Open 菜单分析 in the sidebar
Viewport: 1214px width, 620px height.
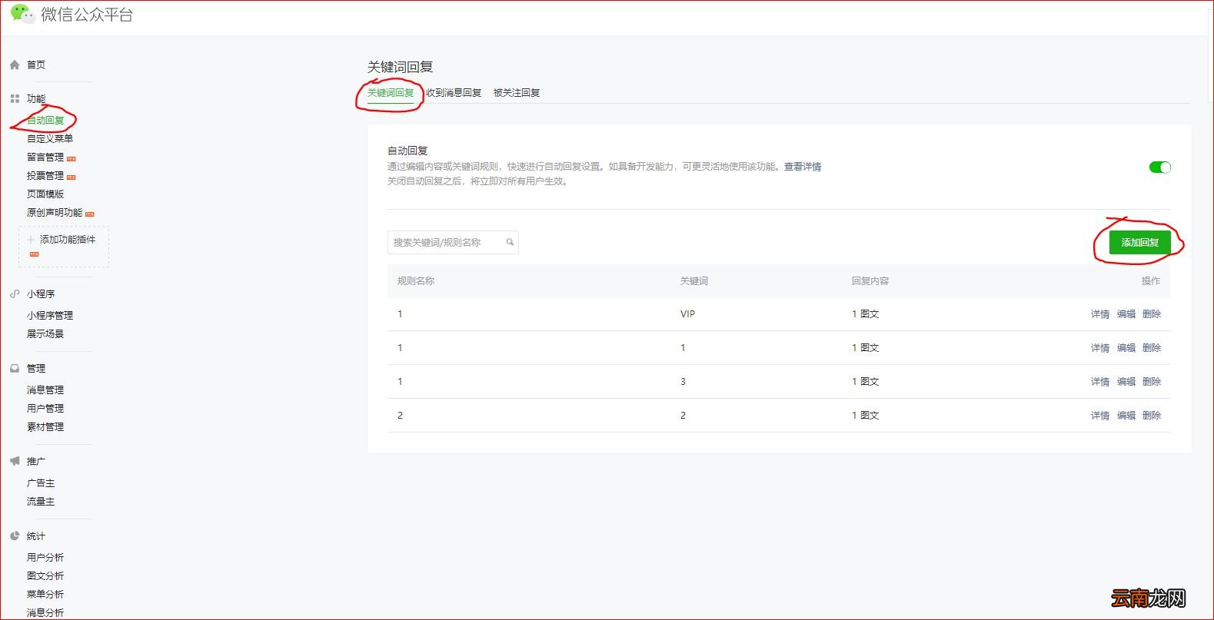pyautogui.click(x=45, y=595)
